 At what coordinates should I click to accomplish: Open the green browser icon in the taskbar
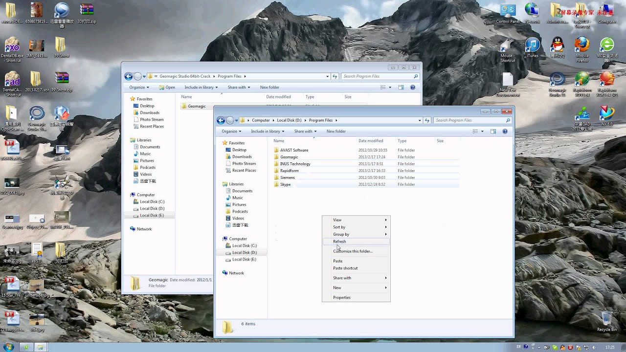click(26, 347)
